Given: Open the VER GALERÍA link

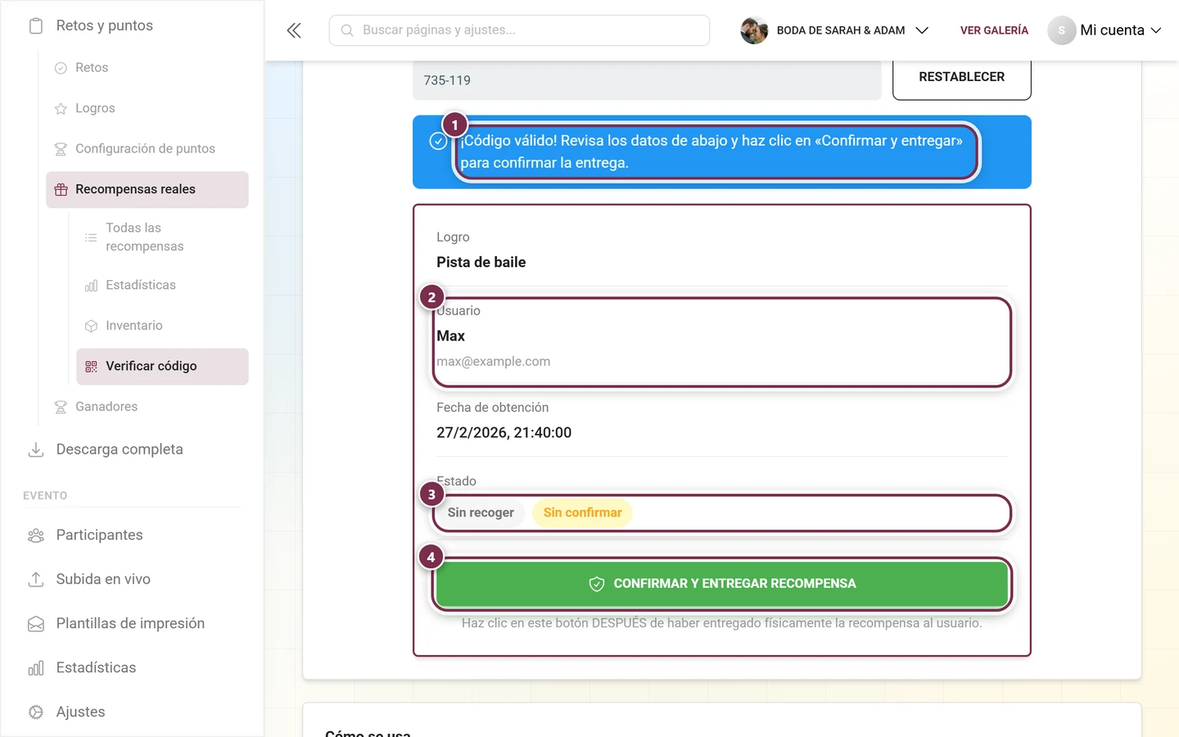Looking at the screenshot, I should click(x=994, y=30).
